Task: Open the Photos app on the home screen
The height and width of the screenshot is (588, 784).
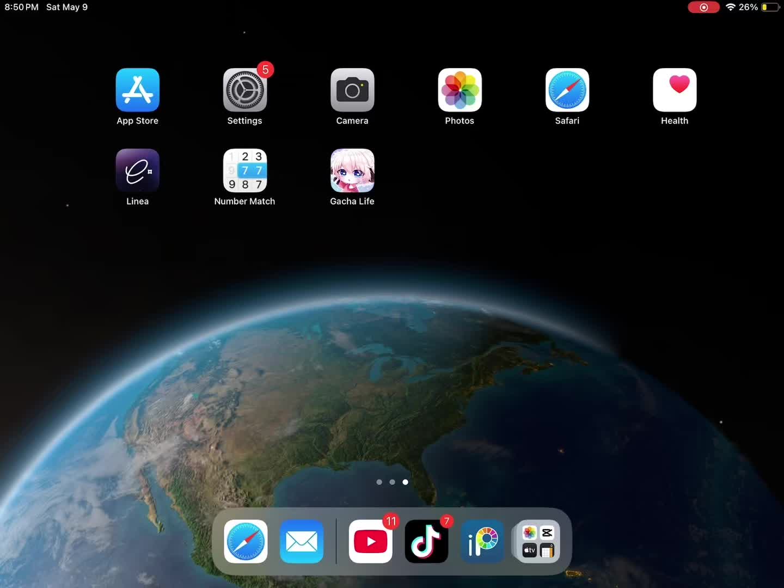Action: [460, 90]
